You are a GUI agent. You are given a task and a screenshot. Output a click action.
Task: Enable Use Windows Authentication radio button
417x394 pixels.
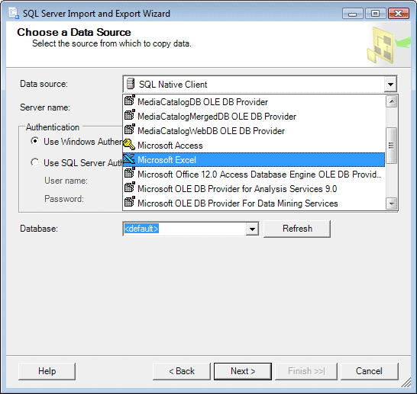pos(35,141)
